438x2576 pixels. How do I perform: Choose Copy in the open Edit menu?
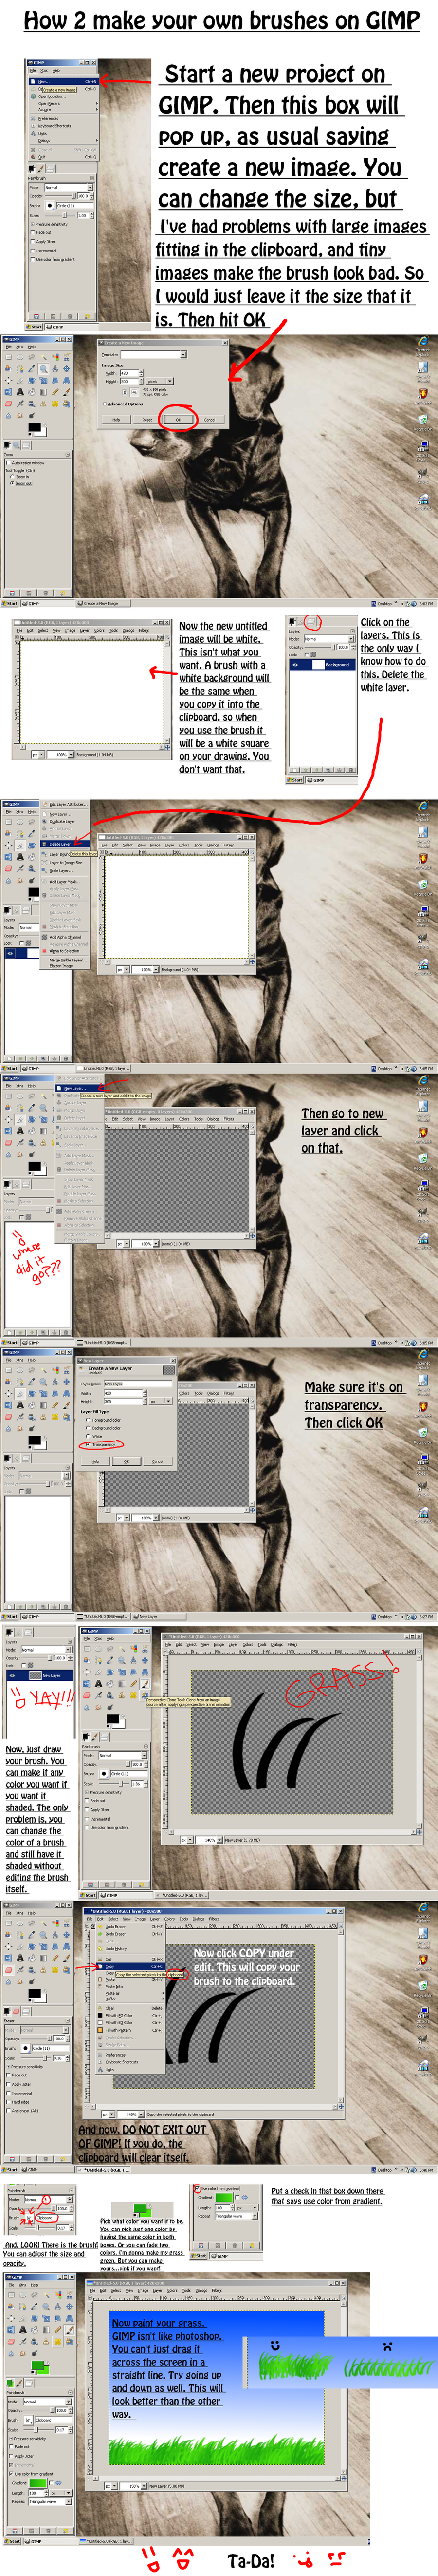tap(131, 1967)
